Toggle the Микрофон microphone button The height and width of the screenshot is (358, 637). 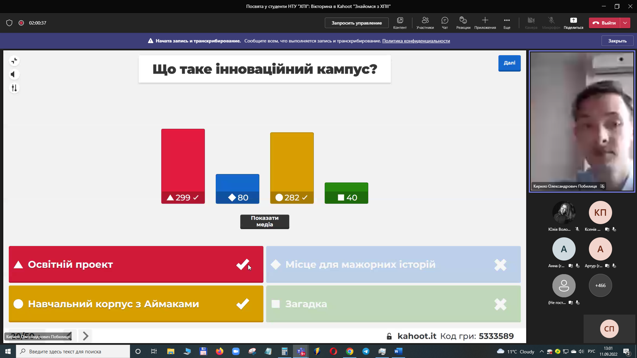[x=551, y=23]
